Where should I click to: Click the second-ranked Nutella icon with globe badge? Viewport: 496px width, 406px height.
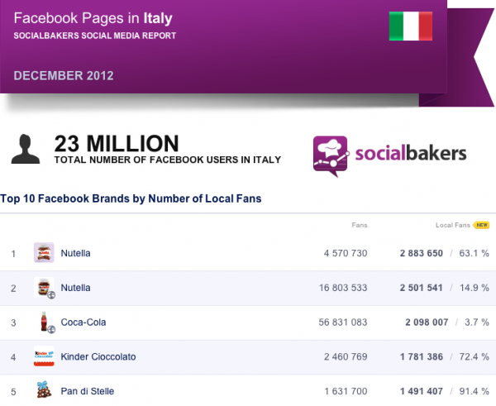click(45, 287)
